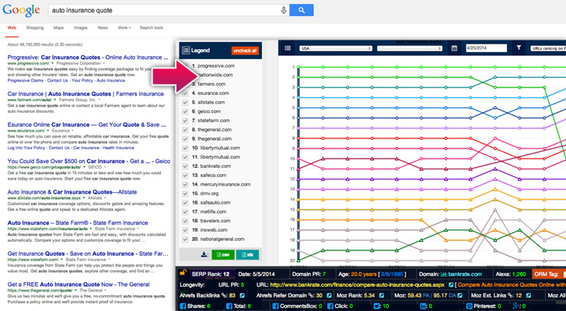Open The General free quote result
The height and width of the screenshot is (311, 566).
pyautogui.click(x=78, y=285)
